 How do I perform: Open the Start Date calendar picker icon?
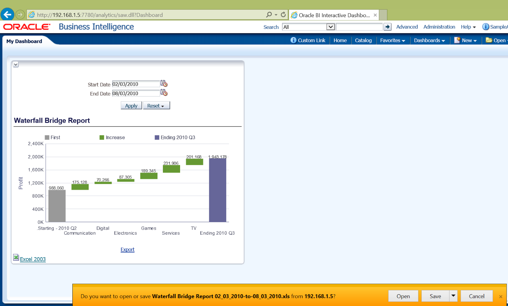click(164, 83)
